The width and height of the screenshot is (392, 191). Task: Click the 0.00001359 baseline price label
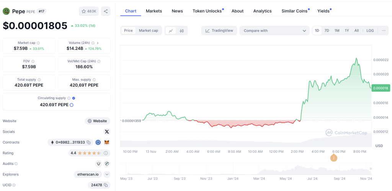point(131,121)
